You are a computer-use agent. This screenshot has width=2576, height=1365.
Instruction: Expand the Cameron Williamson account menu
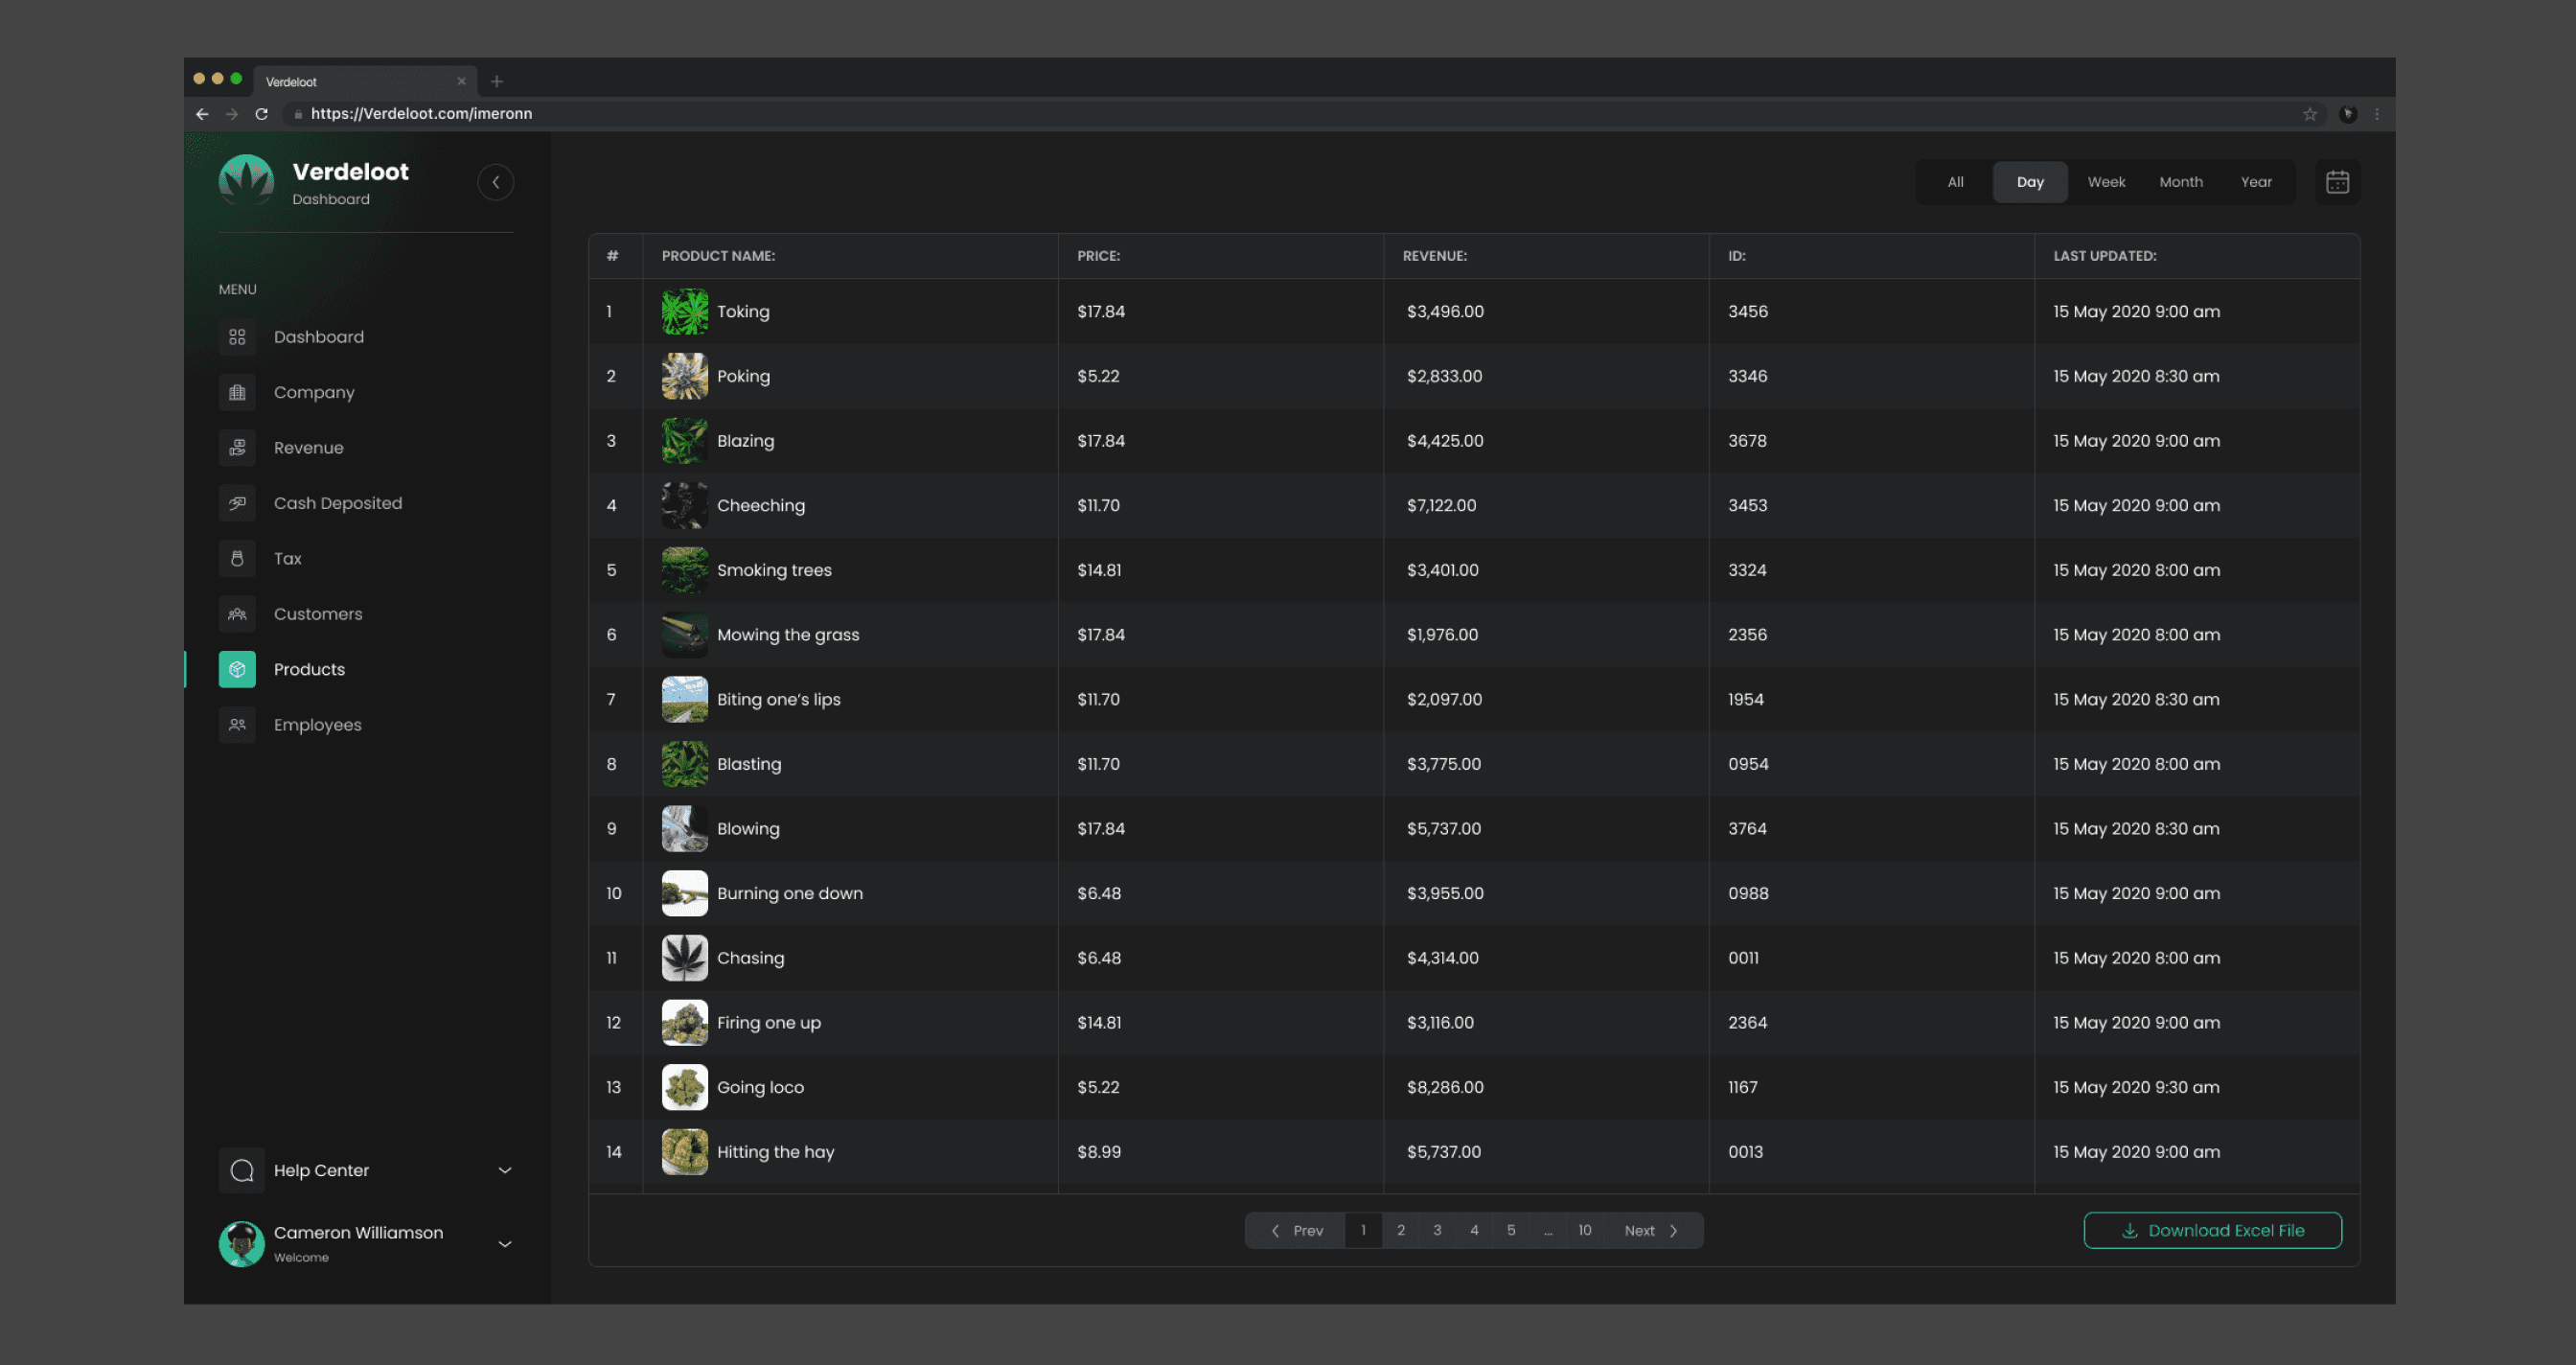(x=505, y=1244)
